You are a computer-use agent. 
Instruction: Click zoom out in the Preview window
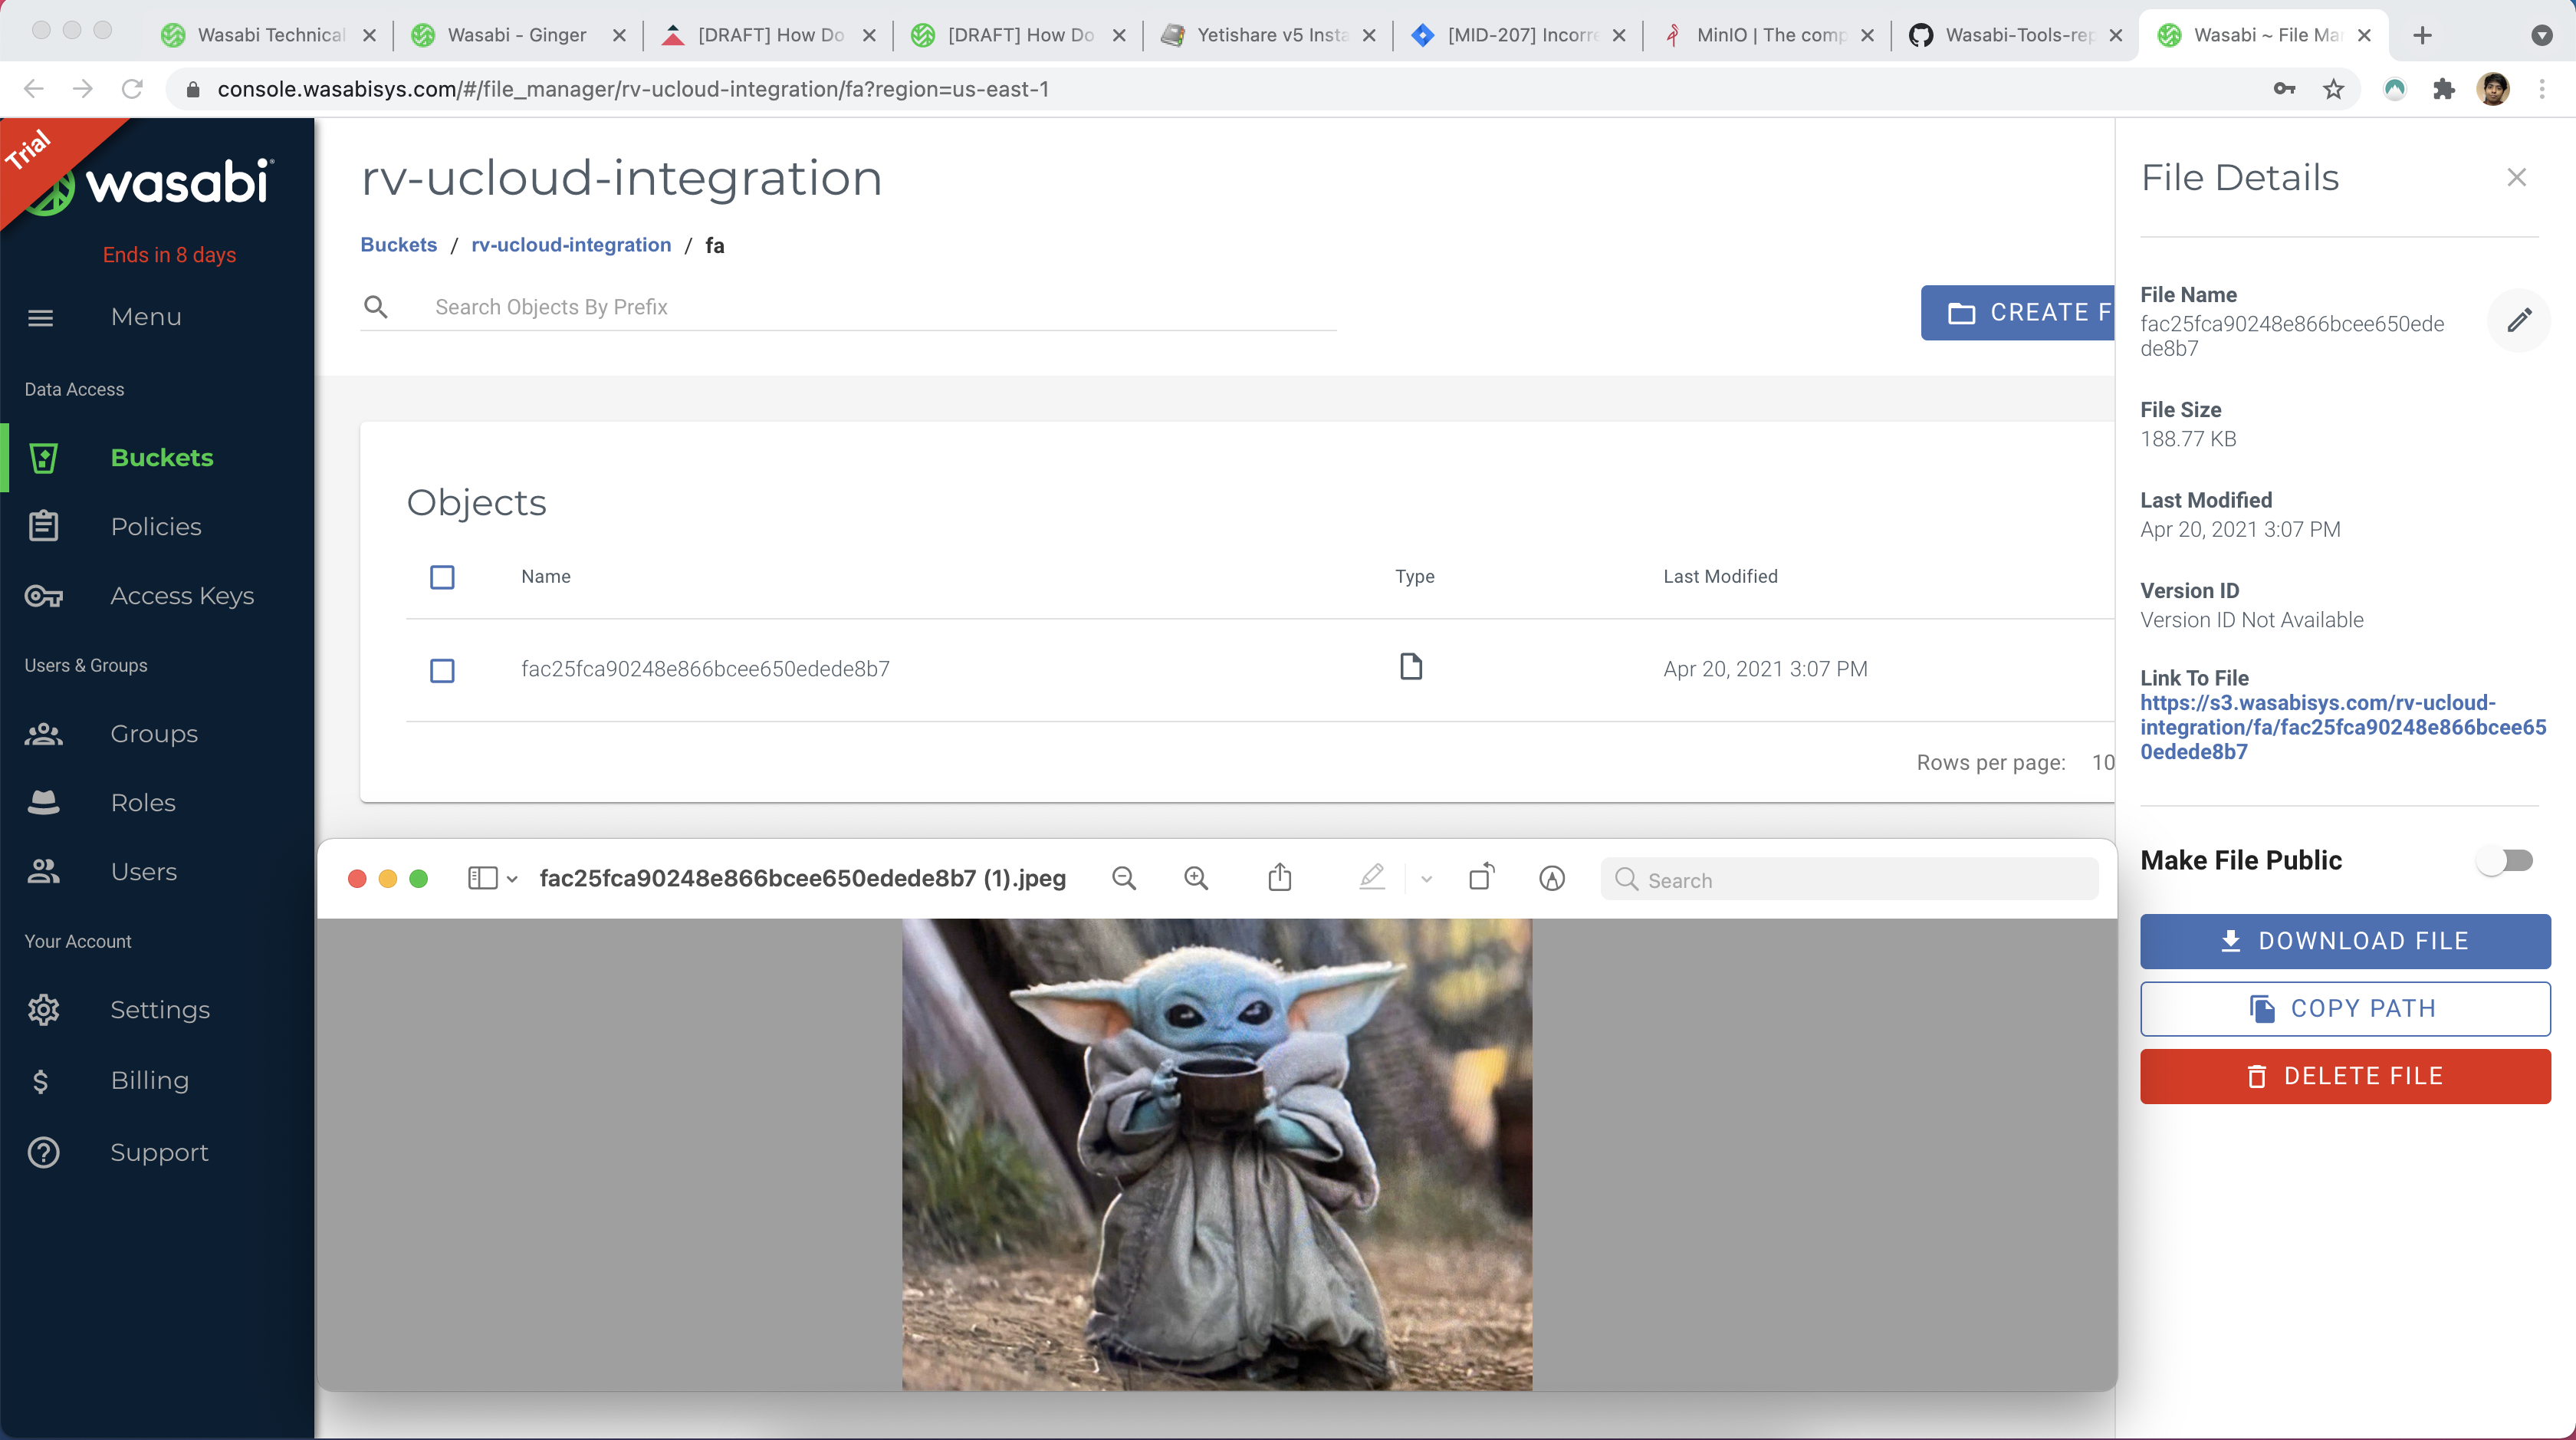(1124, 879)
